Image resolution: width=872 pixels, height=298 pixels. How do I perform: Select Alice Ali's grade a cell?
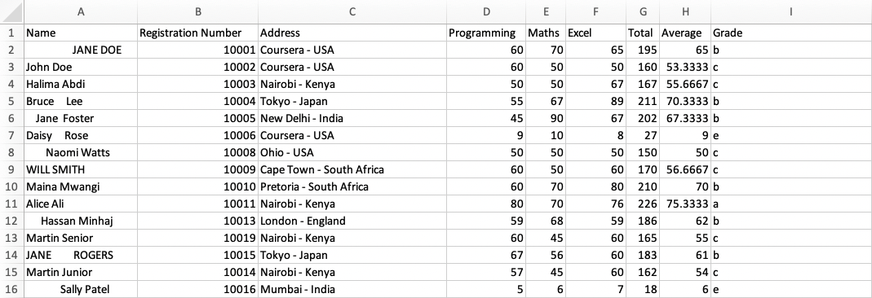pyautogui.click(x=790, y=204)
